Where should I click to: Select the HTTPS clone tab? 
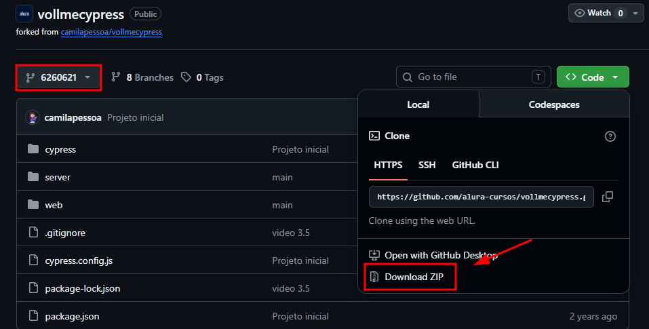pos(388,165)
